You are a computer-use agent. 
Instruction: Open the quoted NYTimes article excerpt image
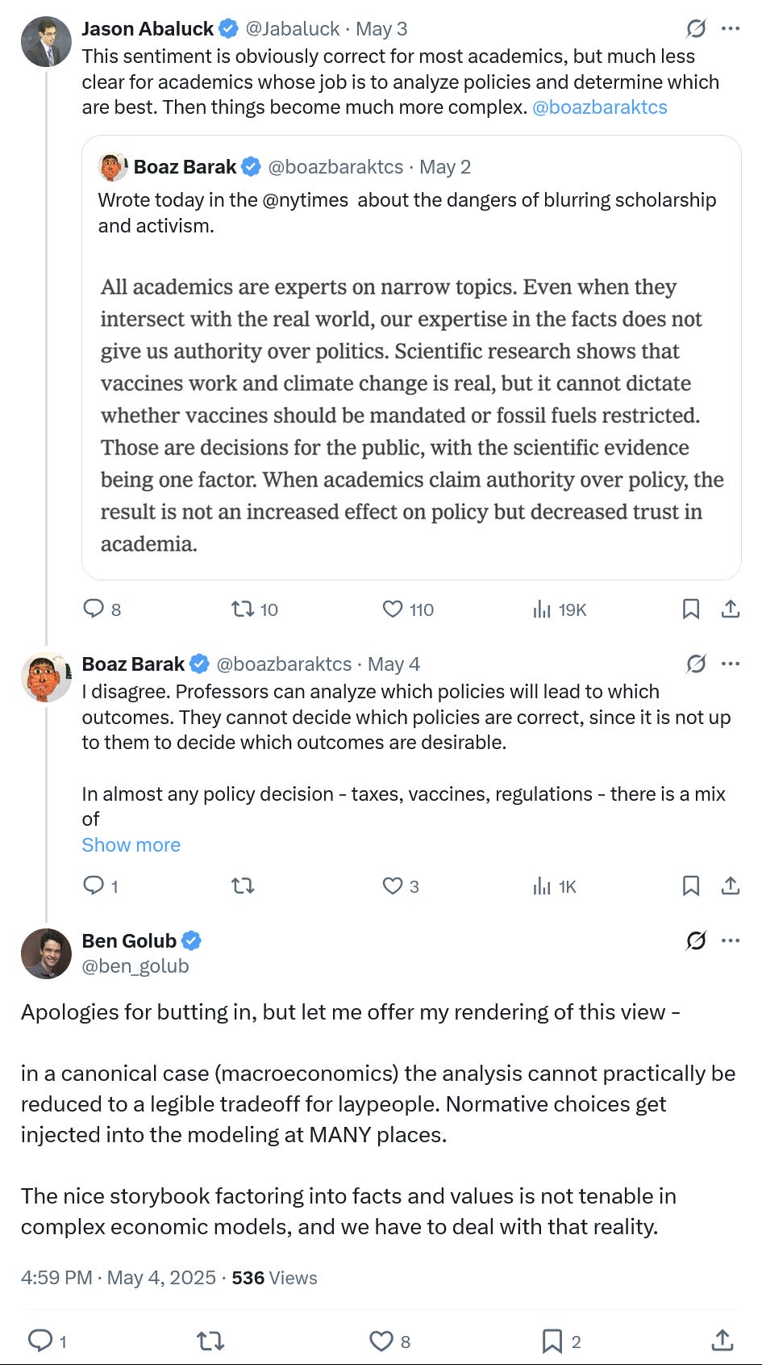point(411,415)
